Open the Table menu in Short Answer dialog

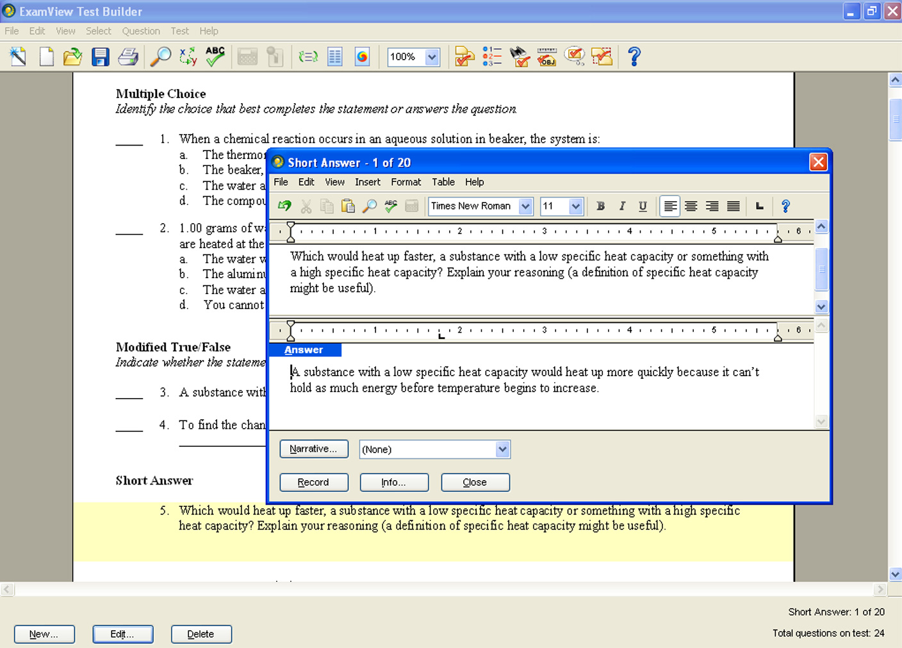point(443,182)
